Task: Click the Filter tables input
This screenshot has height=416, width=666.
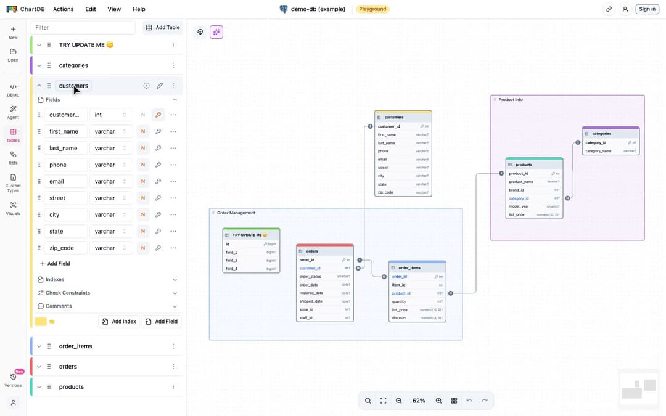Action: pos(83,27)
